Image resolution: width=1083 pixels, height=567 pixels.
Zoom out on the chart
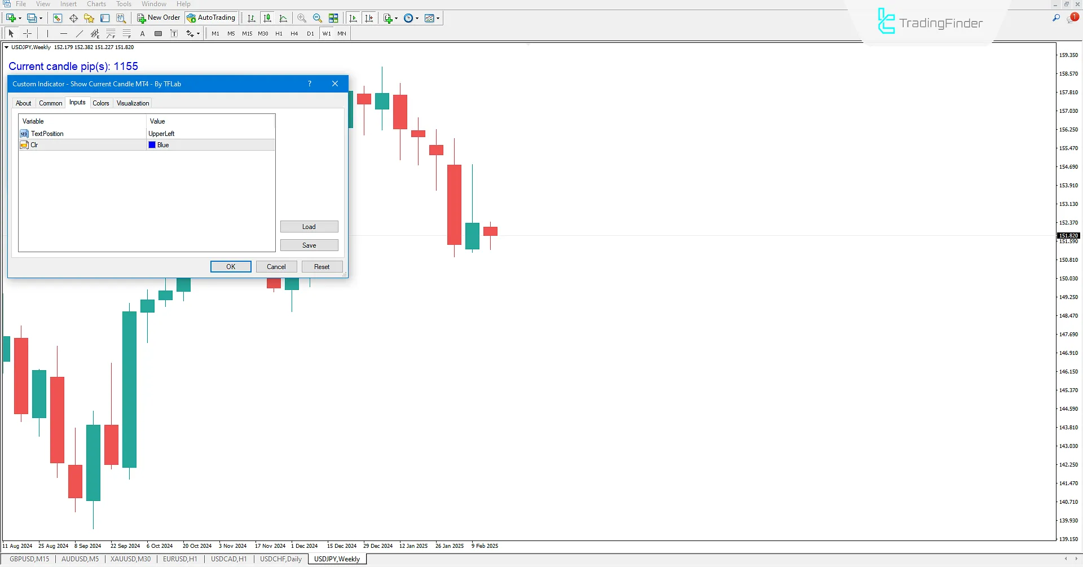[318, 17]
